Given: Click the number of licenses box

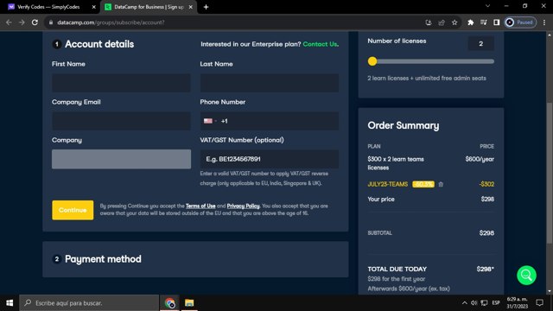Looking at the screenshot, I should pyautogui.click(x=480, y=44).
